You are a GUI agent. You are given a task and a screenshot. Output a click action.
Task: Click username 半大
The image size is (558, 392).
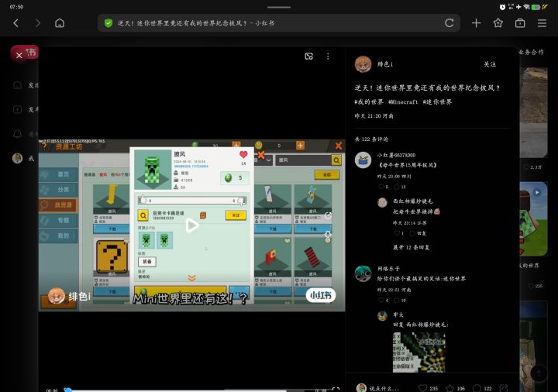pyautogui.click(x=398, y=315)
